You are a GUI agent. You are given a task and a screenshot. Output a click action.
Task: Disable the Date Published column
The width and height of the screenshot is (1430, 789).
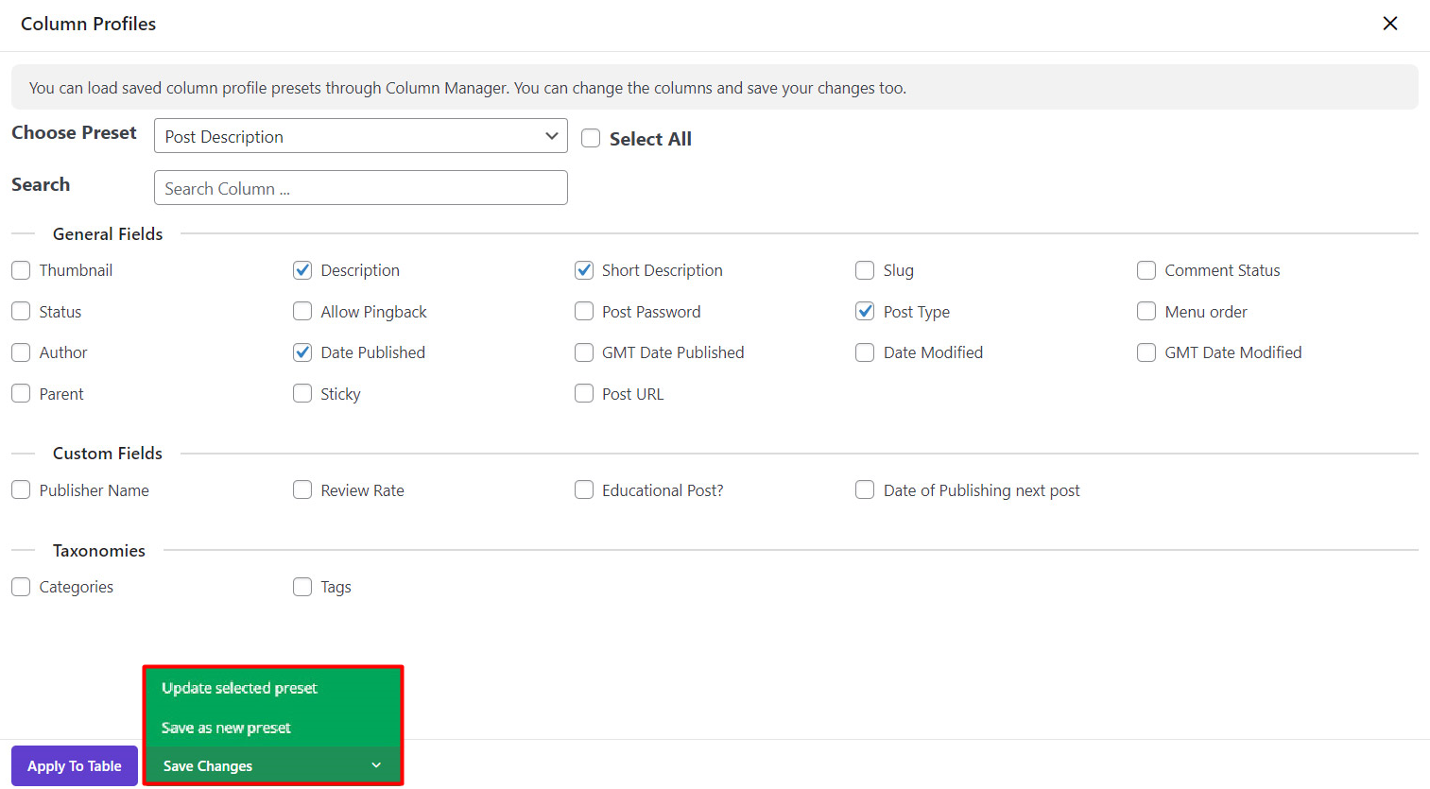click(302, 352)
